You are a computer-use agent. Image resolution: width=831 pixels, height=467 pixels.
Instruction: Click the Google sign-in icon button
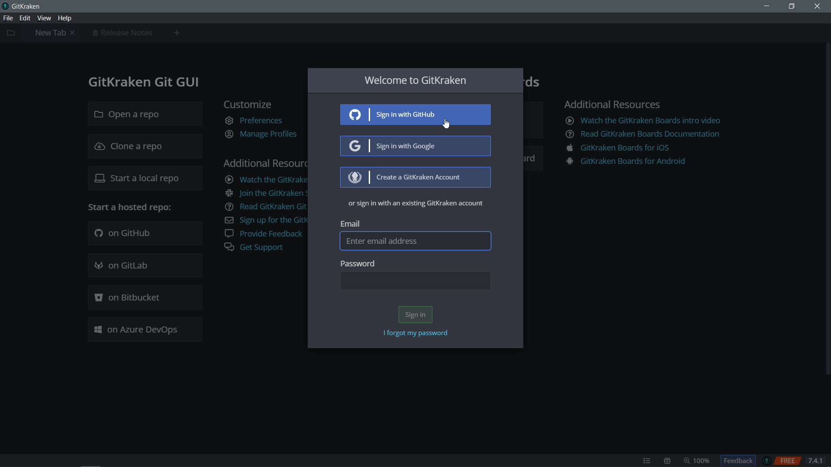pos(355,145)
